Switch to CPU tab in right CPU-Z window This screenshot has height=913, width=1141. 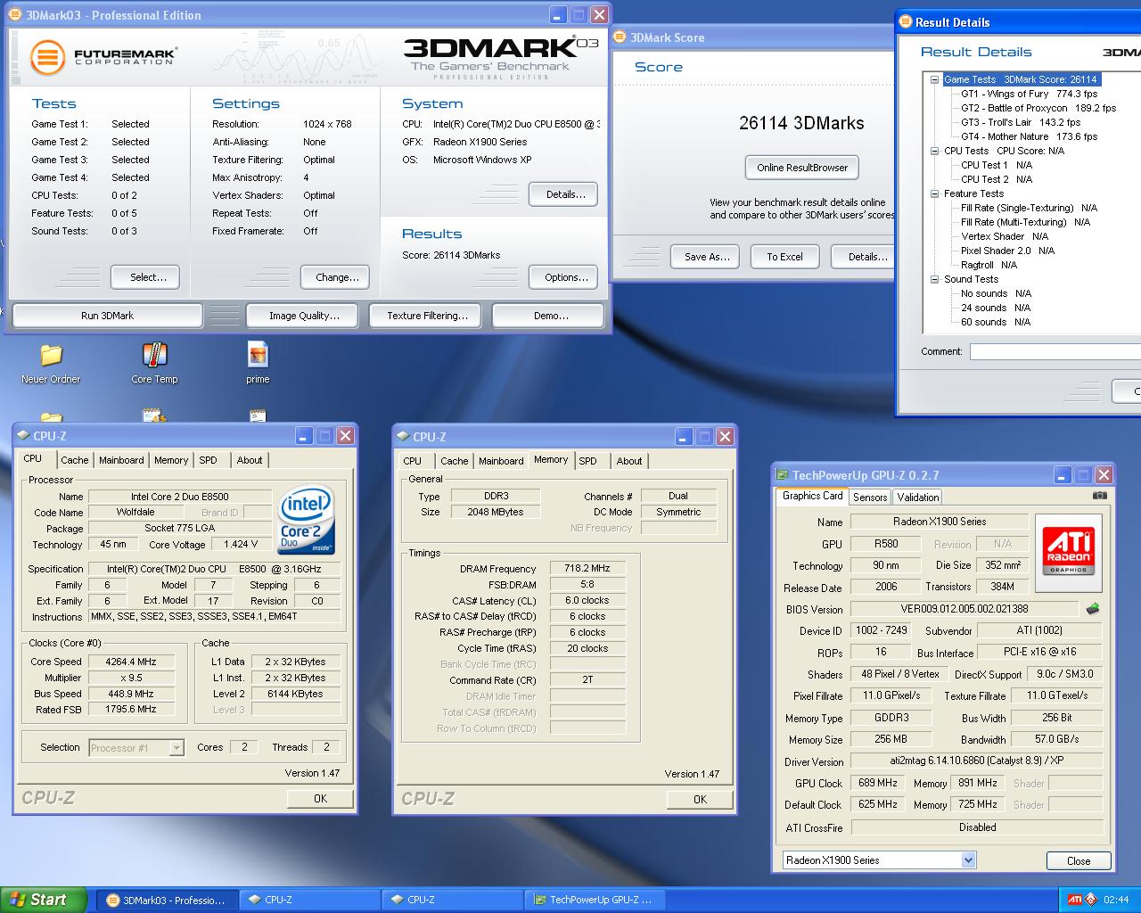(x=412, y=461)
